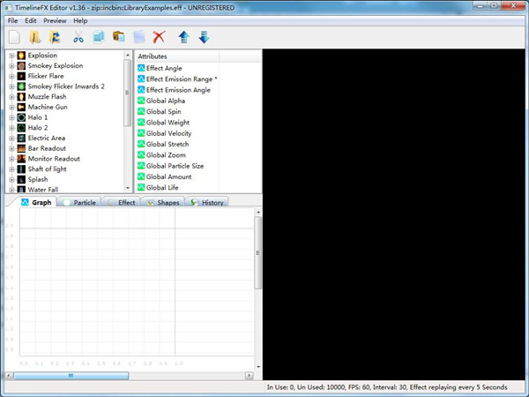Screen dimensions: 529x397
Task: Select the Global Particle Size attribute
Action: coord(175,166)
